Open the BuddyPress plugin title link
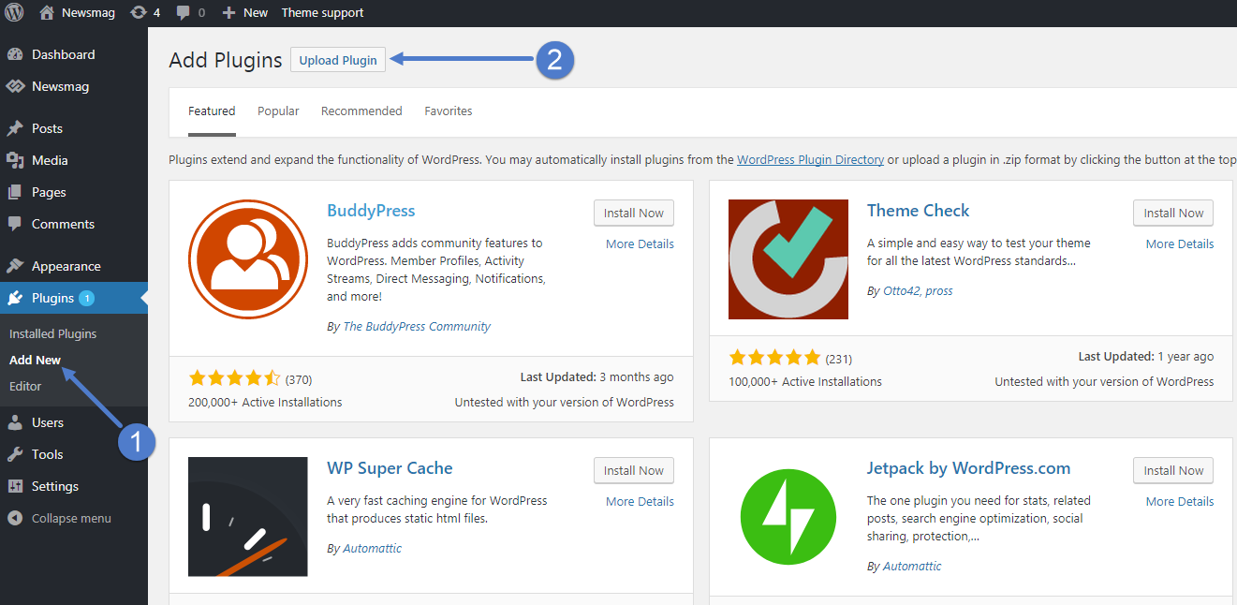 [x=371, y=211]
